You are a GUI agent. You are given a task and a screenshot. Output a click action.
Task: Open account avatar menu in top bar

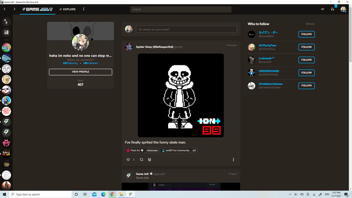tap(343, 9)
